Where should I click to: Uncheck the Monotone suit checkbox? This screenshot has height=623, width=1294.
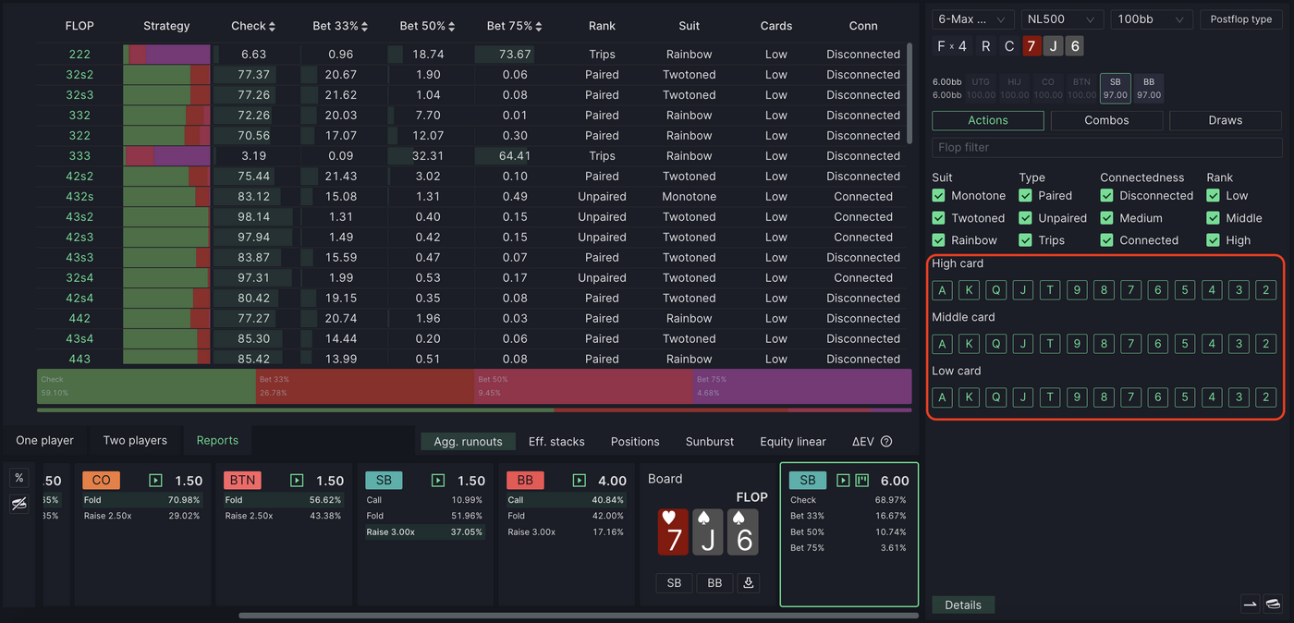coord(939,196)
